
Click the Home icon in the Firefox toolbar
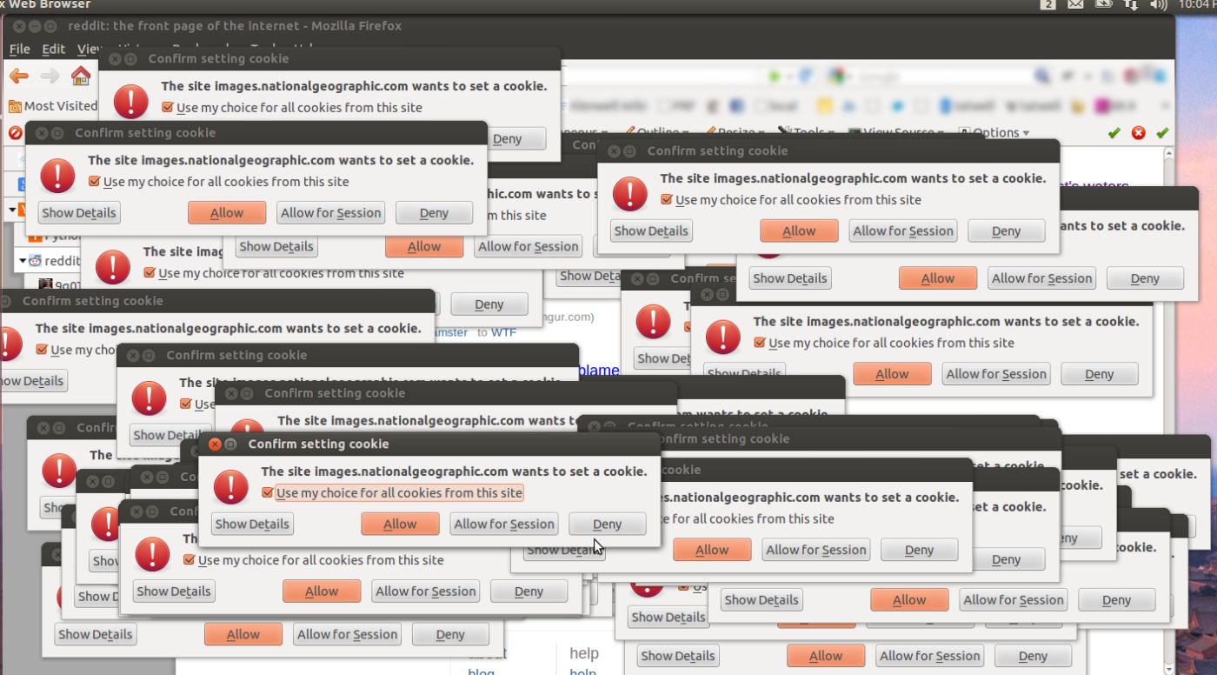[x=82, y=77]
